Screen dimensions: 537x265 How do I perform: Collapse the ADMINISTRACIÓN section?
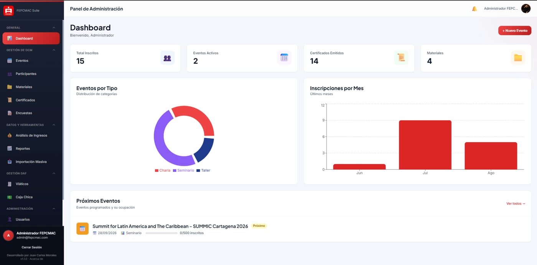54,209
